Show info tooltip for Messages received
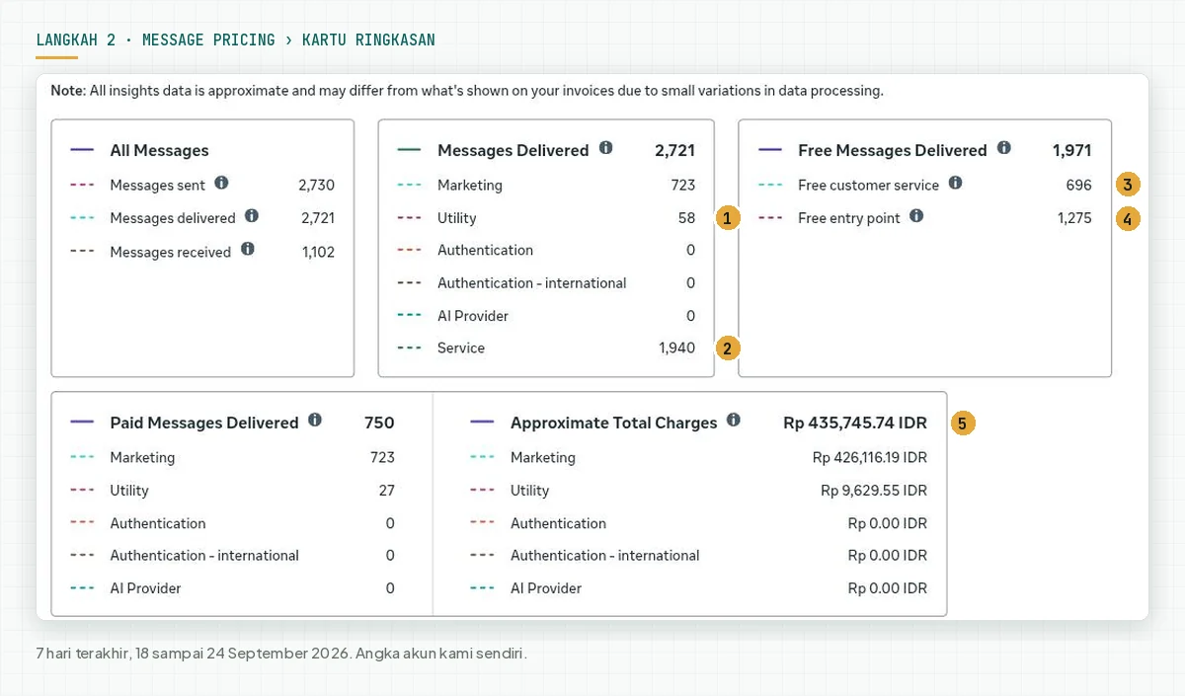This screenshot has width=1185, height=696. coord(247,249)
